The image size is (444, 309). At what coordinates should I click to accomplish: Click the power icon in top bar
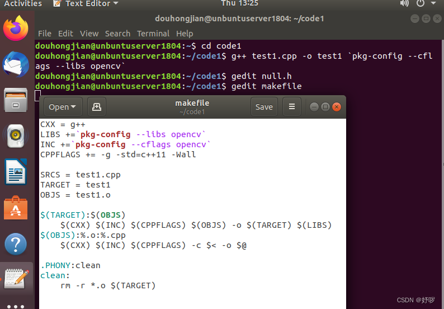click(x=421, y=3)
